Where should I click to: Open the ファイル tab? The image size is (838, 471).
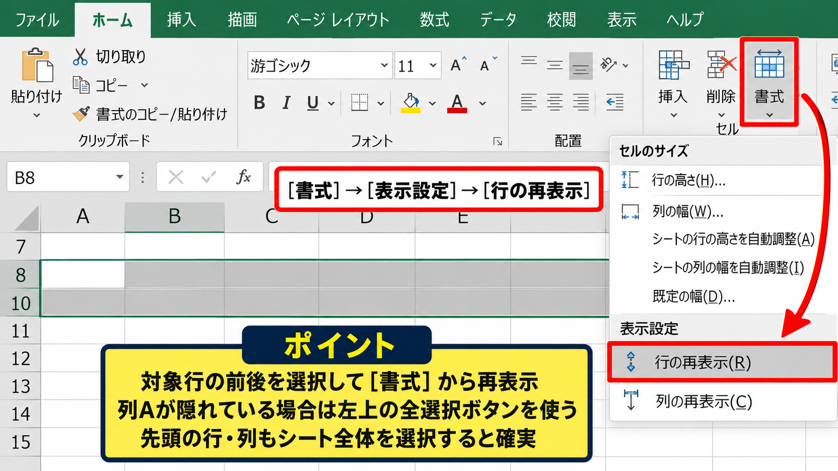[37, 20]
